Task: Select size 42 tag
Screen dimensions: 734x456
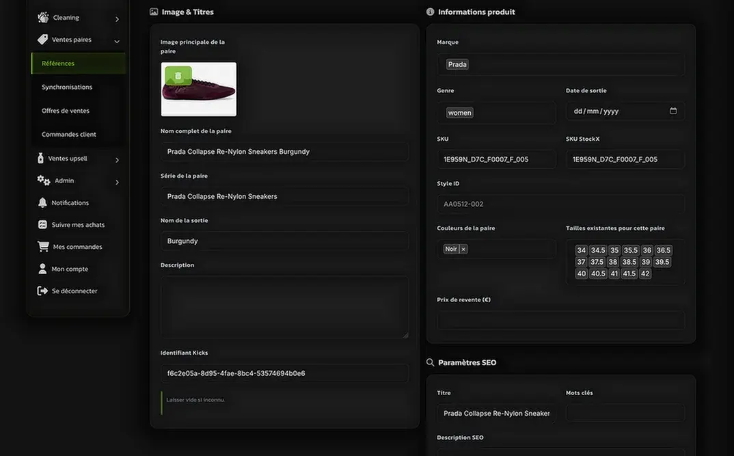Action: point(645,273)
